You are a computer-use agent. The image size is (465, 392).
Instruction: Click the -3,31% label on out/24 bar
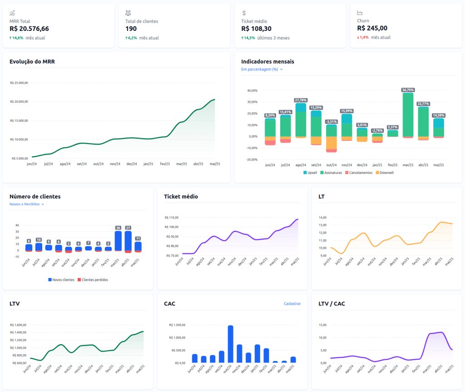(331, 122)
